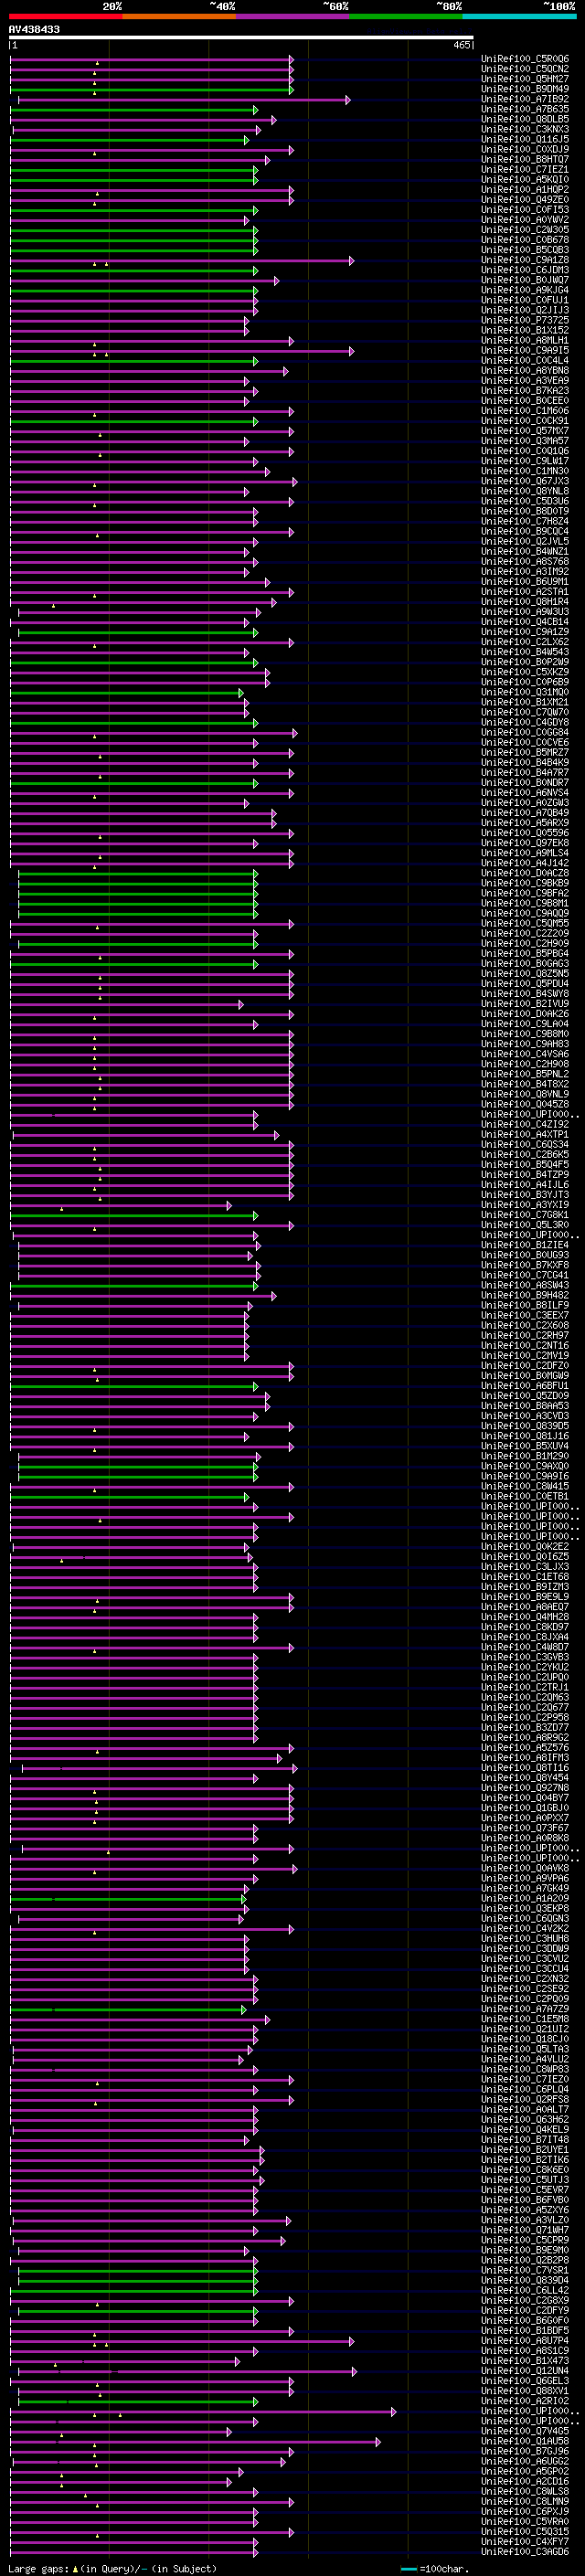Select the UniRef100_C8LMN9 label
The height and width of the screenshot is (2576, 585).
pyautogui.click(x=525, y=2501)
